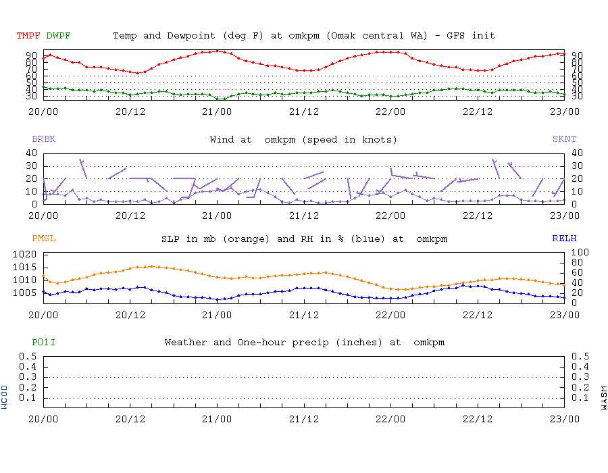The width and height of the screenshot is (608, 473).
Task: Click the green P01I precip label
Action: 43,343
